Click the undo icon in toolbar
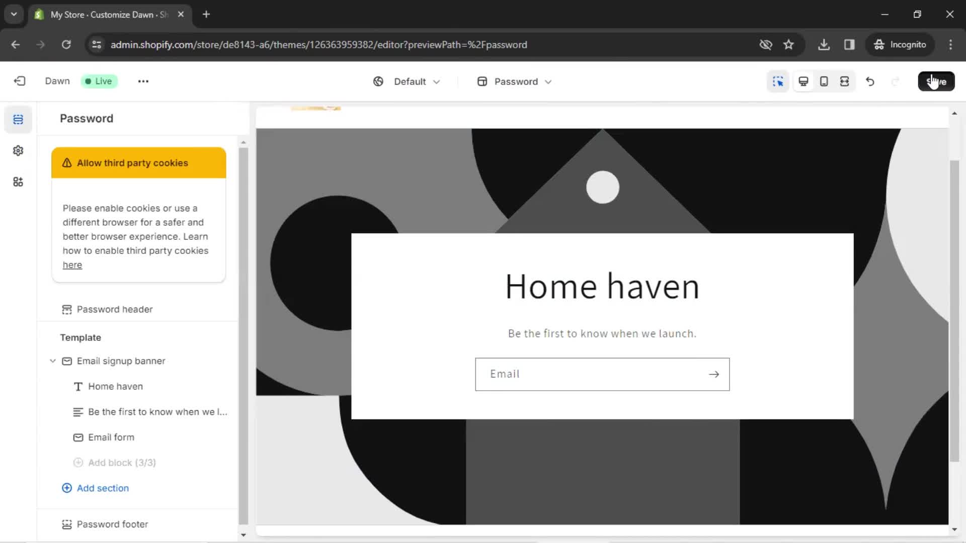The image size is (966, 543). (870, 81)
